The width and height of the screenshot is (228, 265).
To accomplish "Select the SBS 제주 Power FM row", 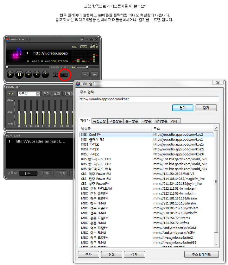I will pos(146,174).
